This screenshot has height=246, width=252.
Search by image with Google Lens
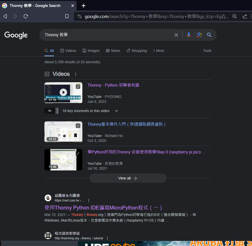pyautogui.click(x=199, y=35)
